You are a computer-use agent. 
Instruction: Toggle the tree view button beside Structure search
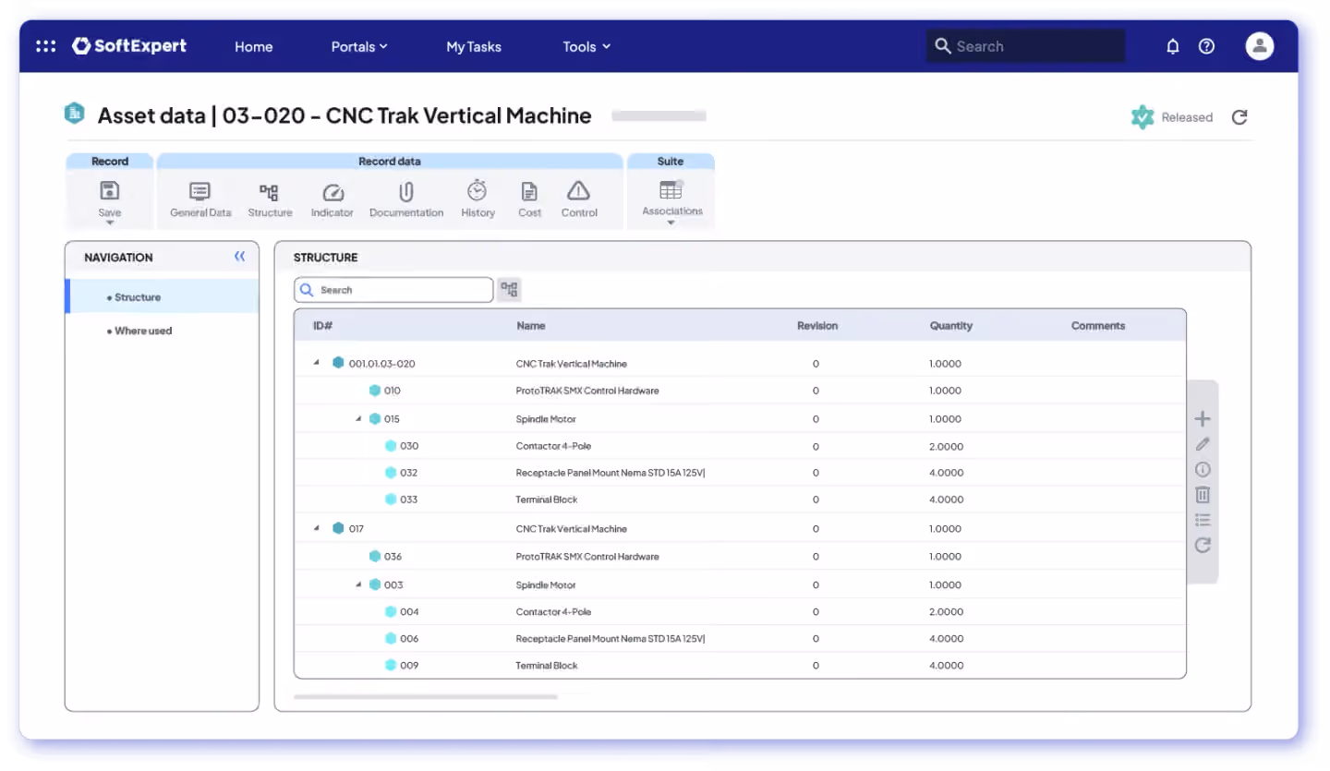tap(510, 290)
